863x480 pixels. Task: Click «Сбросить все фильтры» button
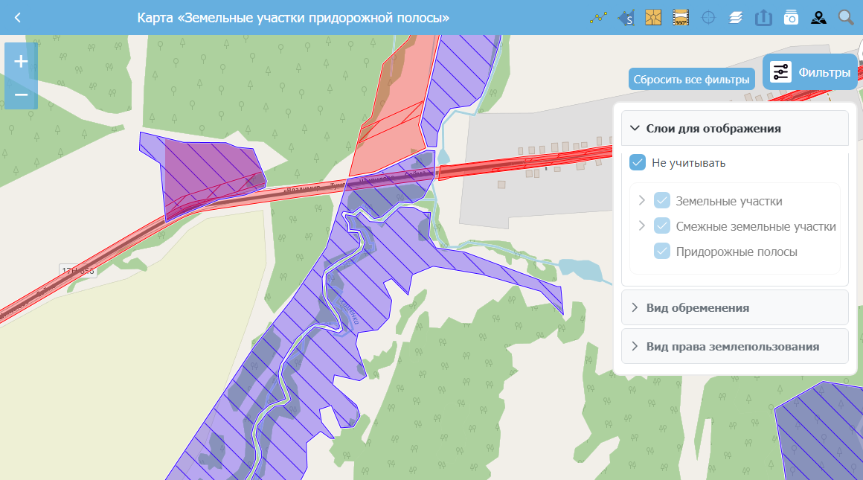click(x=691, y=79)
